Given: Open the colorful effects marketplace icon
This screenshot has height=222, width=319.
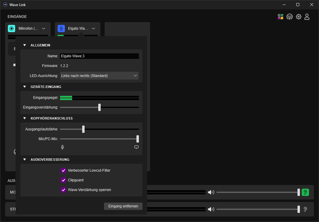Looking at the screenshot, I should (x=280, y=17).
